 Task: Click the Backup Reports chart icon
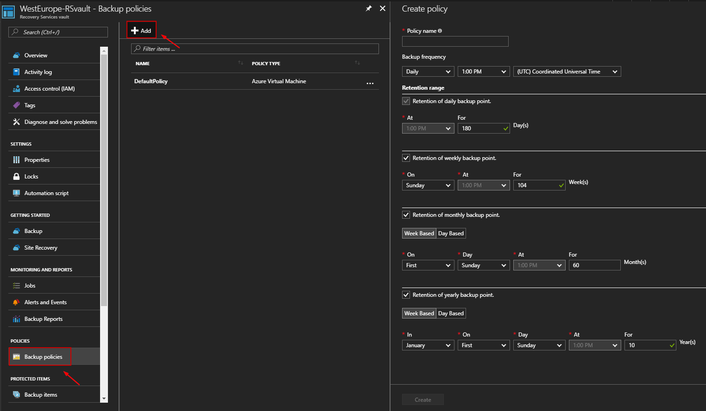click(x=16, y=319)
